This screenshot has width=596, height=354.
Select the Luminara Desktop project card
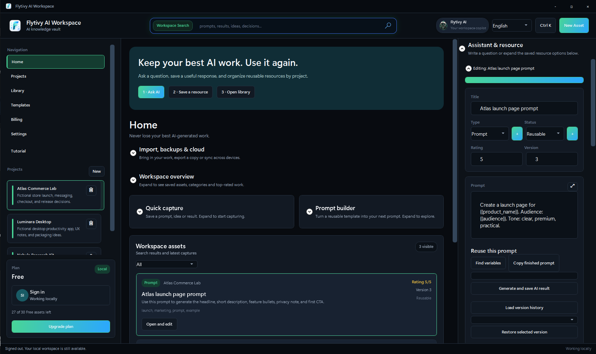pos(54,228)
